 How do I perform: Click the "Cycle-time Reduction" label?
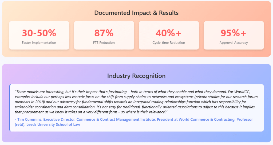(x=169, y=43)
